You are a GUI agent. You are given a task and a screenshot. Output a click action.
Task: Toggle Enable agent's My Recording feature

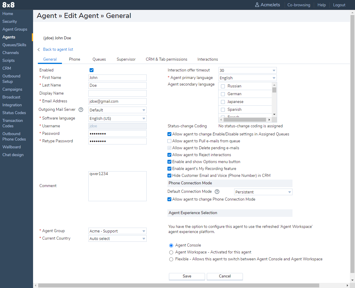coord(169,168)
